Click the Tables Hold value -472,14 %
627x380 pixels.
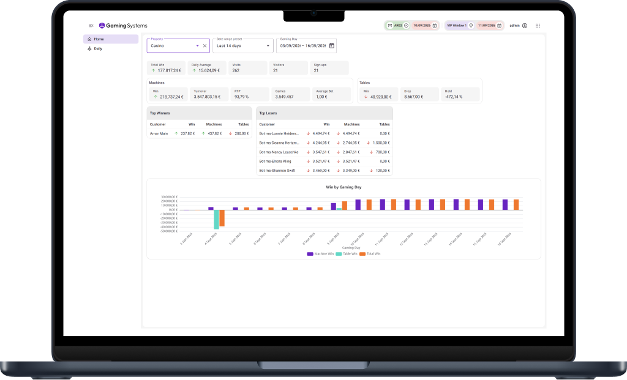tap(454, 97)
